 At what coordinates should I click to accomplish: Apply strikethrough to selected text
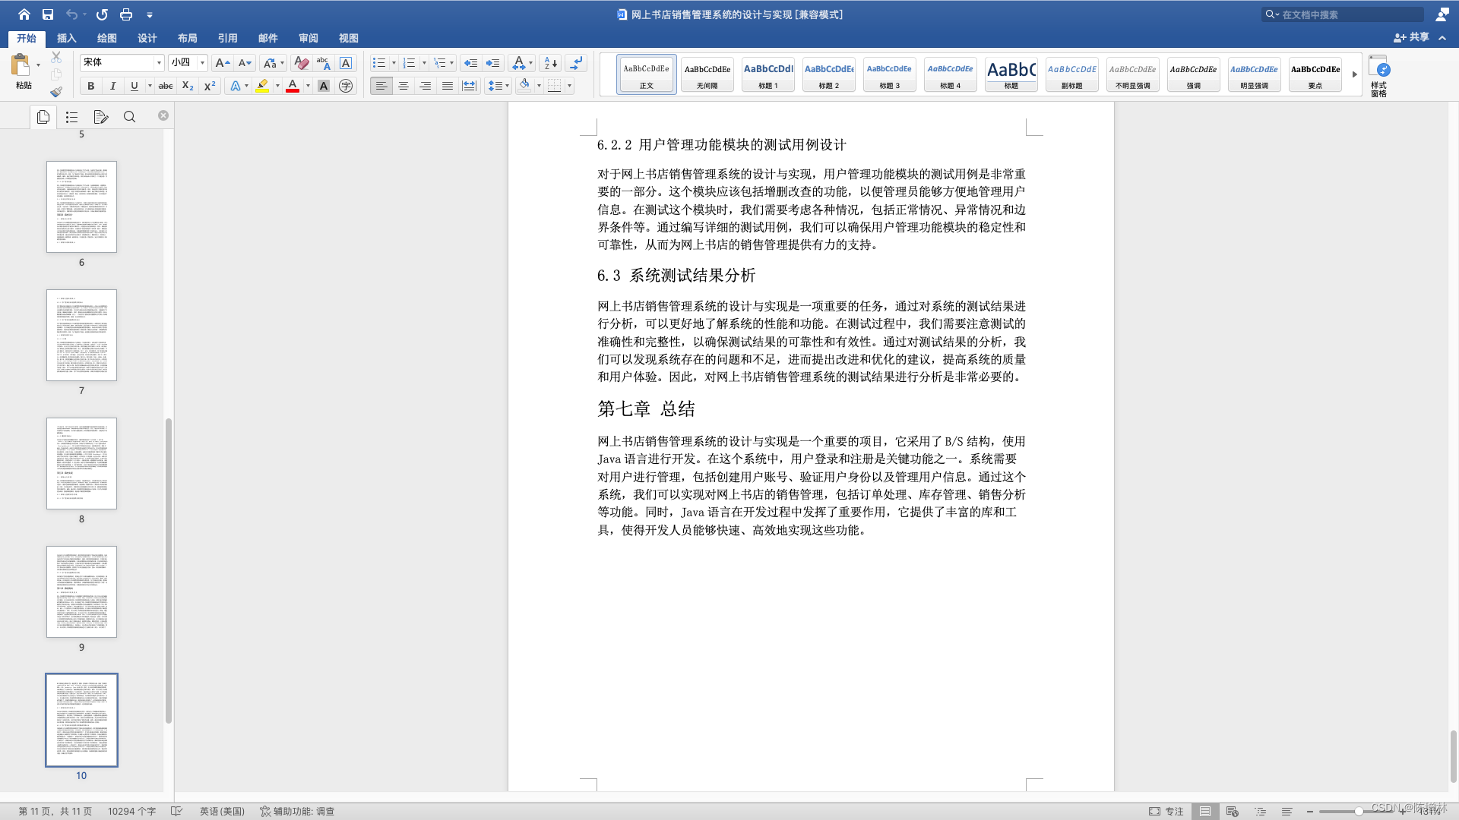pyautogui.click(x=165, y=86)
